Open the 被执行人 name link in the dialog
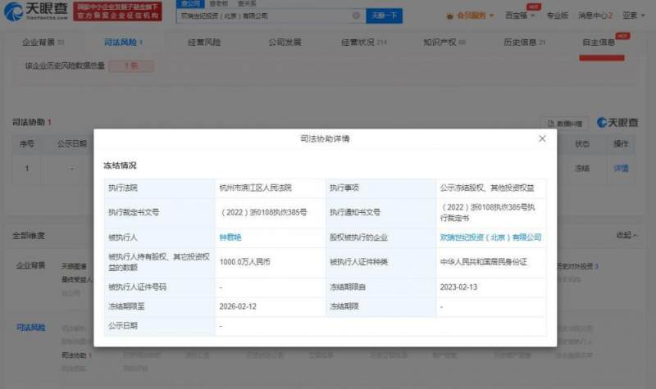Image resolution: width=656 pixels, height=389 pixels. point(230,237)
